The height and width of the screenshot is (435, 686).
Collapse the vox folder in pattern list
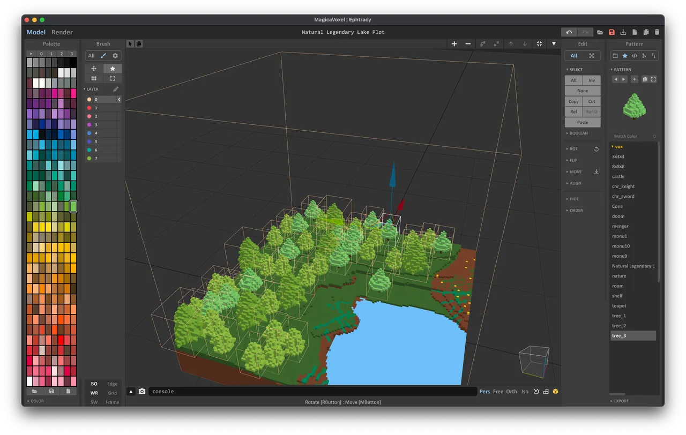coord(617,147)
